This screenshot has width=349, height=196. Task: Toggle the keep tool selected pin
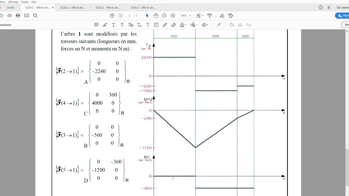pos(219,25)
